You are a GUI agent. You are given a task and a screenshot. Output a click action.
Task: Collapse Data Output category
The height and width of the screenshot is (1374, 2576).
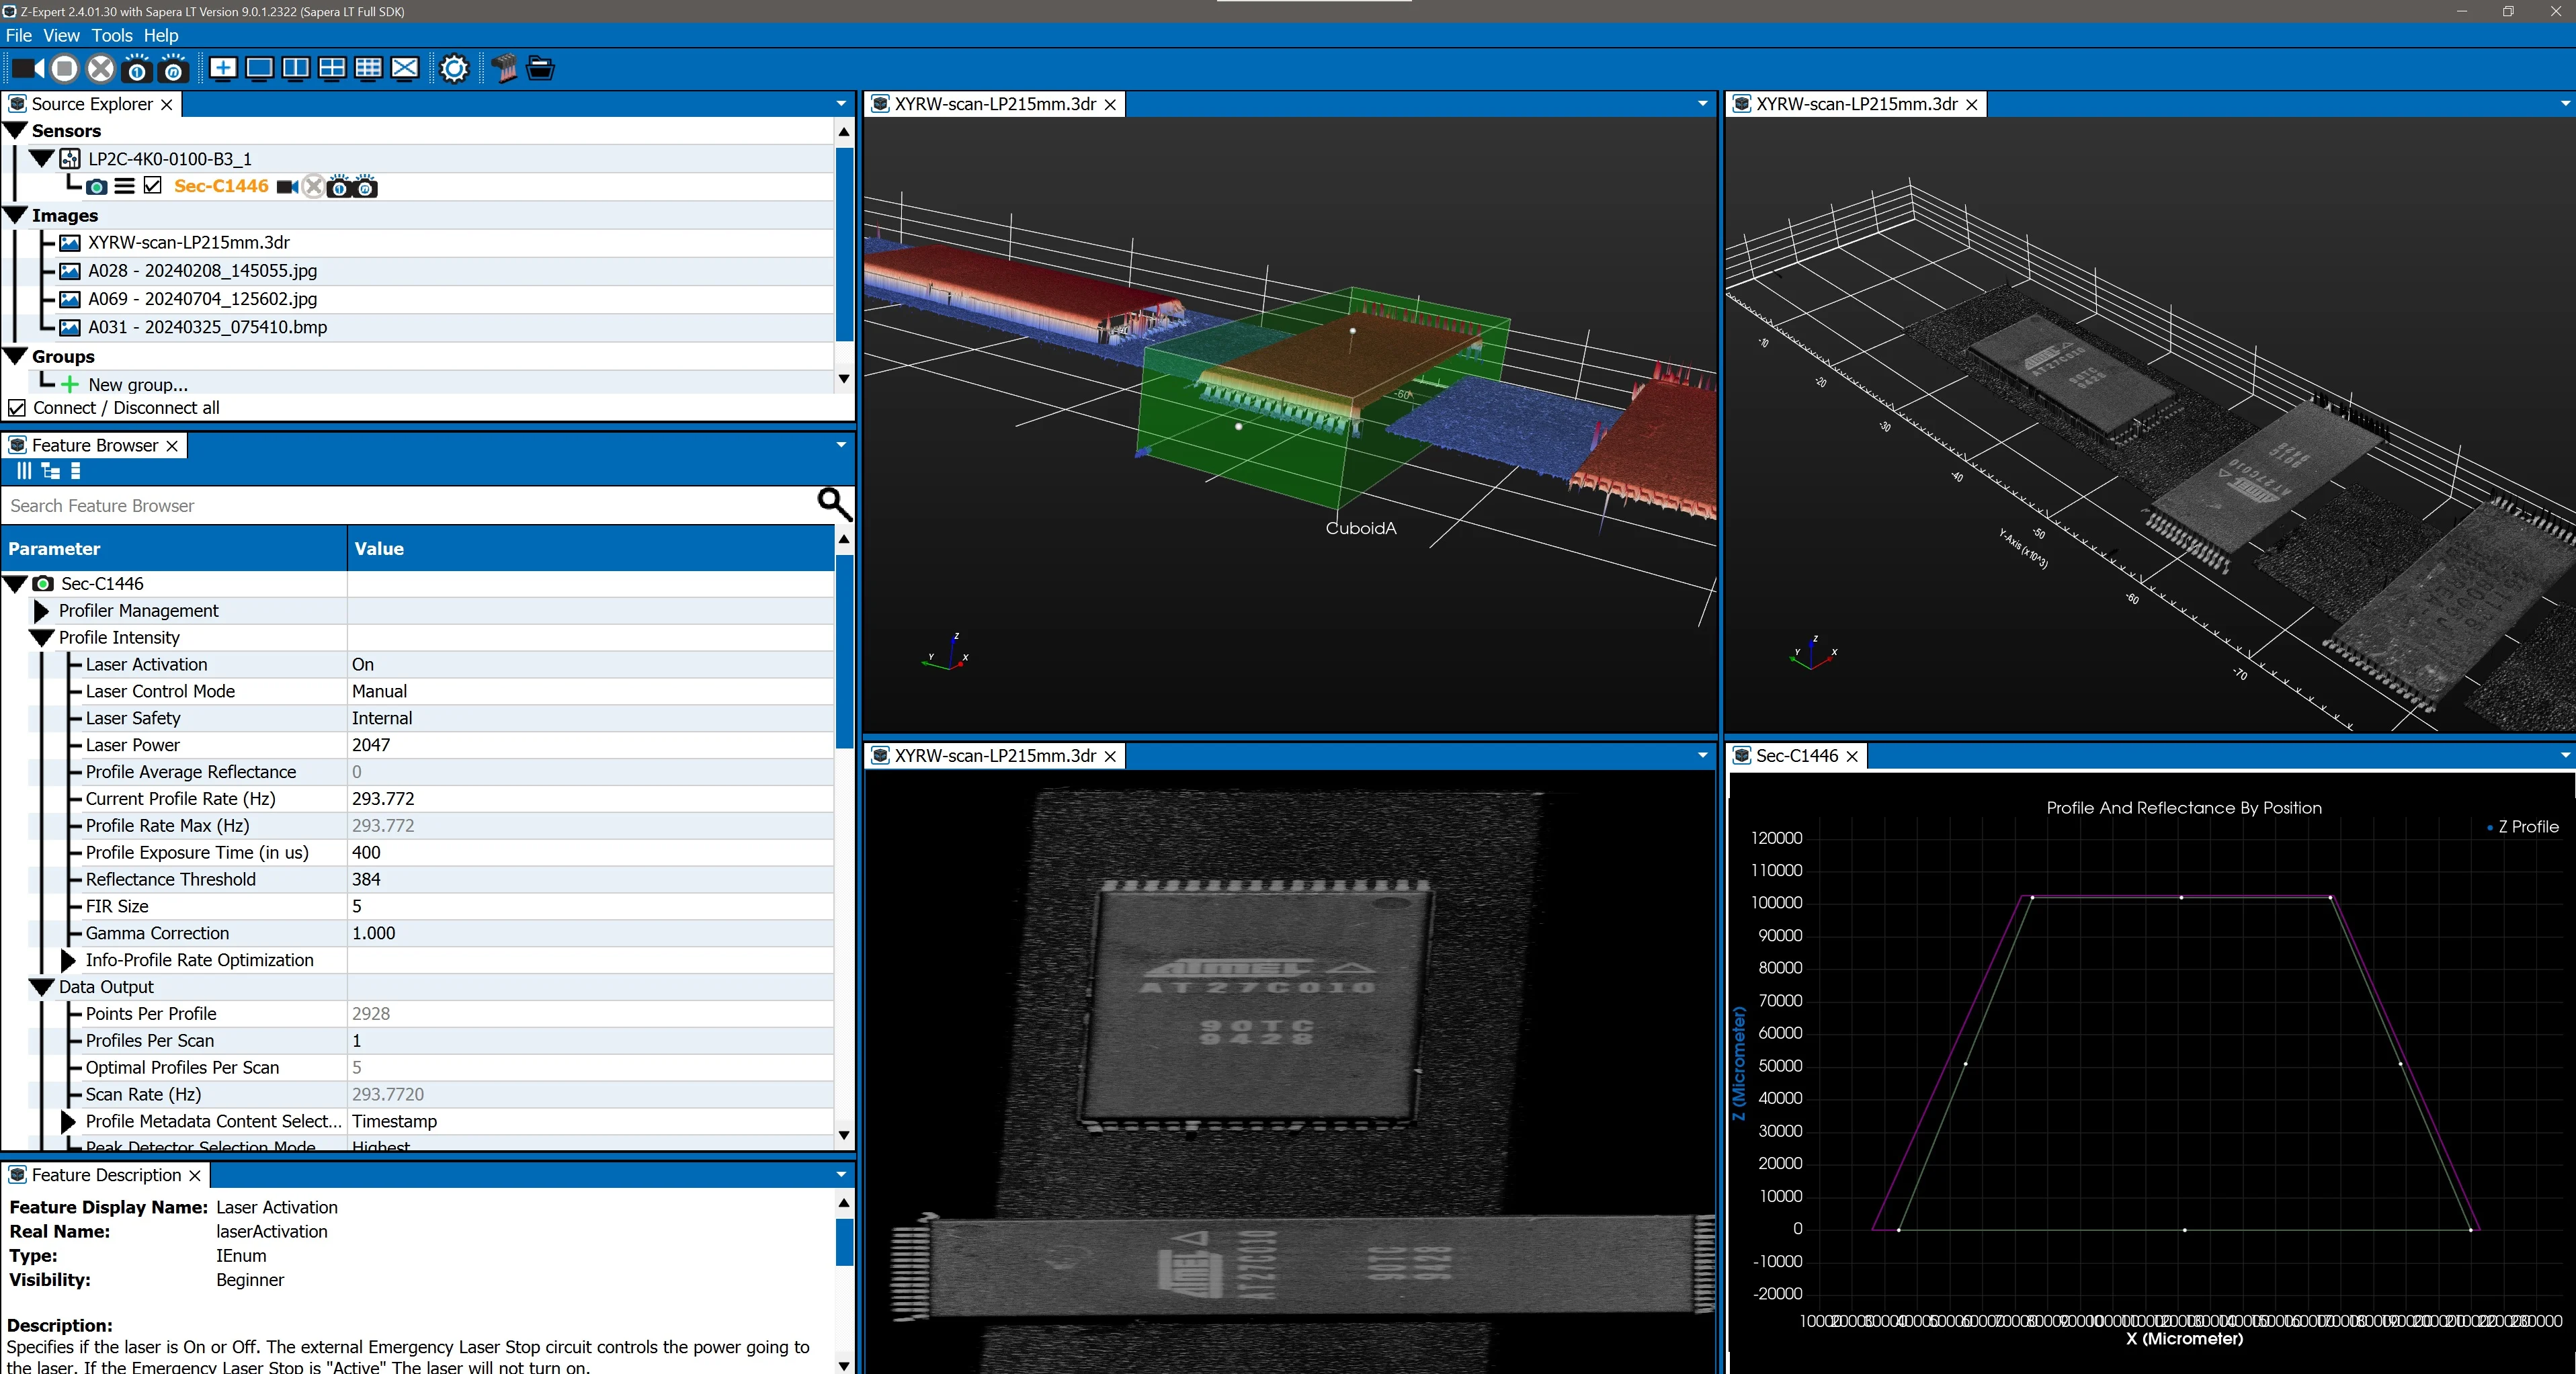(42, 987)
